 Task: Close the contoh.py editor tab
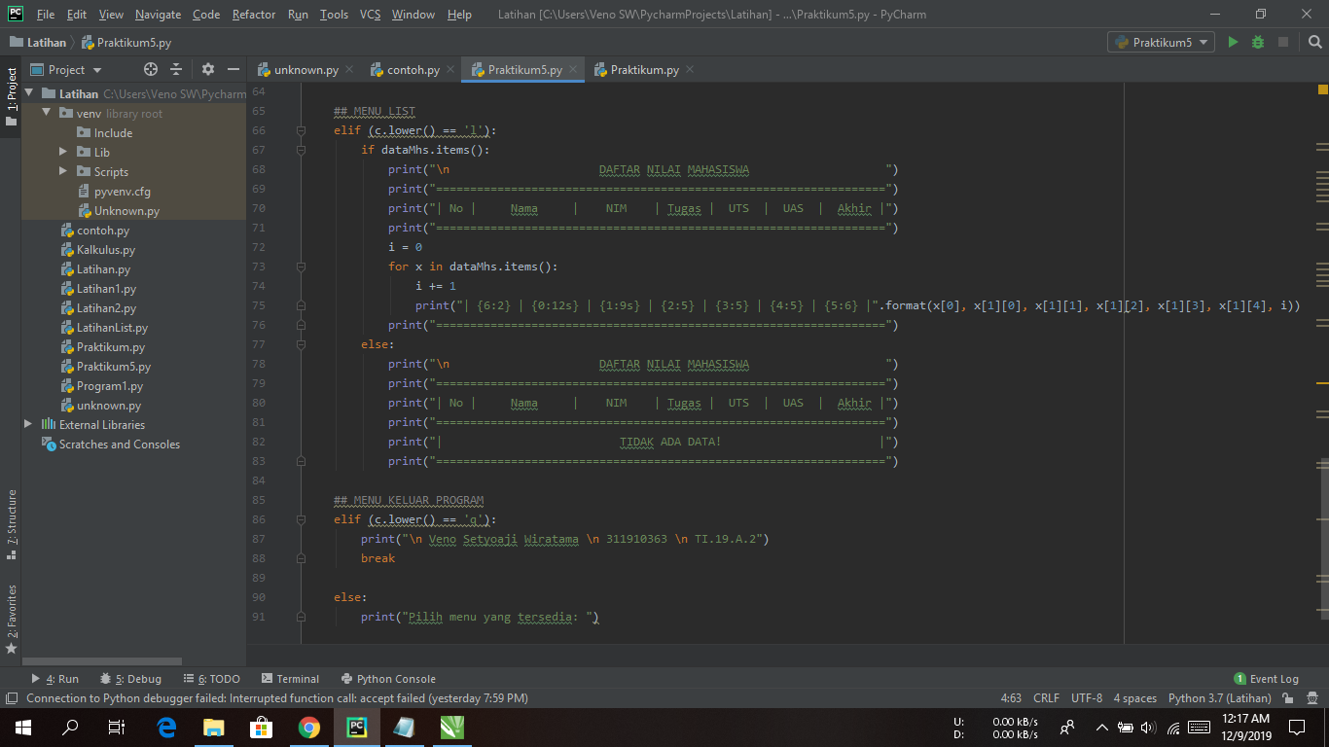(x=450, y=69)
